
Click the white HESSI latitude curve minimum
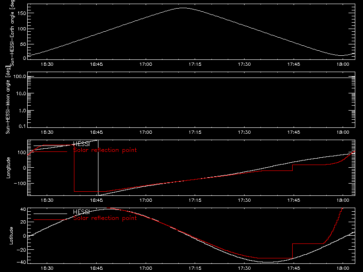(x=269, y=262)
